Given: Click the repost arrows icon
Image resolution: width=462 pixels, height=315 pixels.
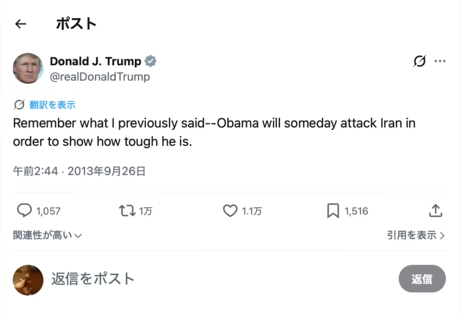Looking at the screenshot, I should click(127, 211).
